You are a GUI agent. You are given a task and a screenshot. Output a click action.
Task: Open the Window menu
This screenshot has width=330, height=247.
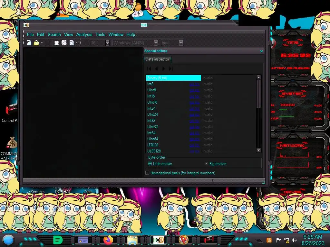pos(116,34)
